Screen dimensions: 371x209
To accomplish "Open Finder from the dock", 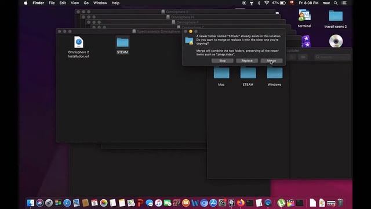I will [31, 203].
